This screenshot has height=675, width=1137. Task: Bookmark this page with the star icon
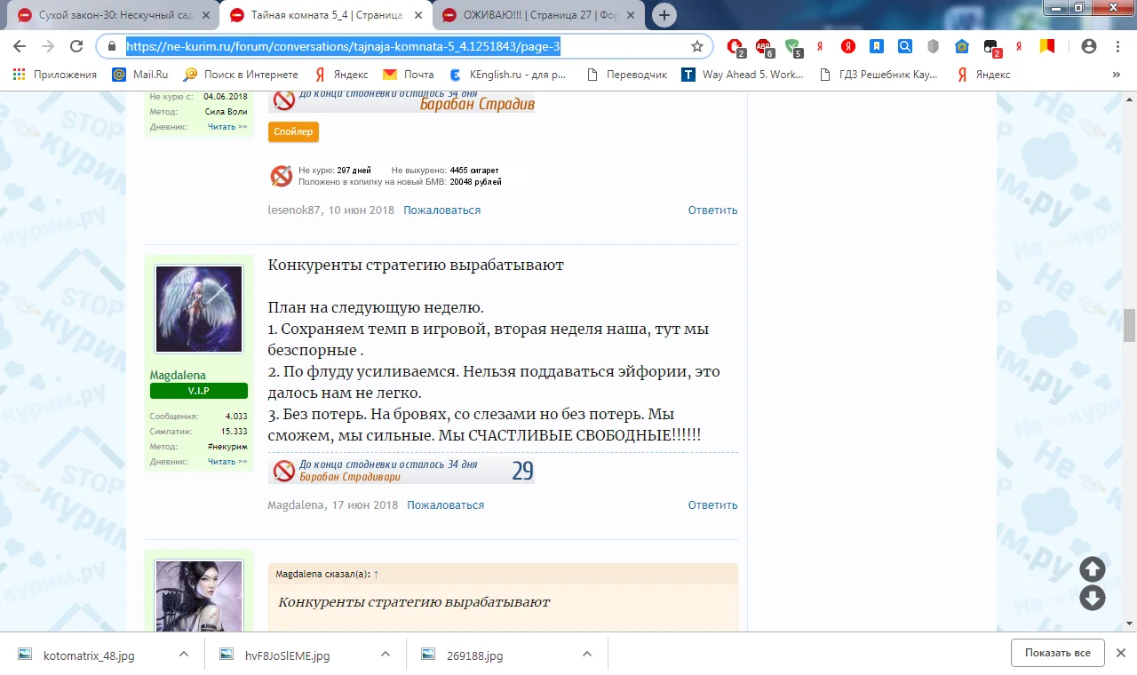(x=697, y=46)
